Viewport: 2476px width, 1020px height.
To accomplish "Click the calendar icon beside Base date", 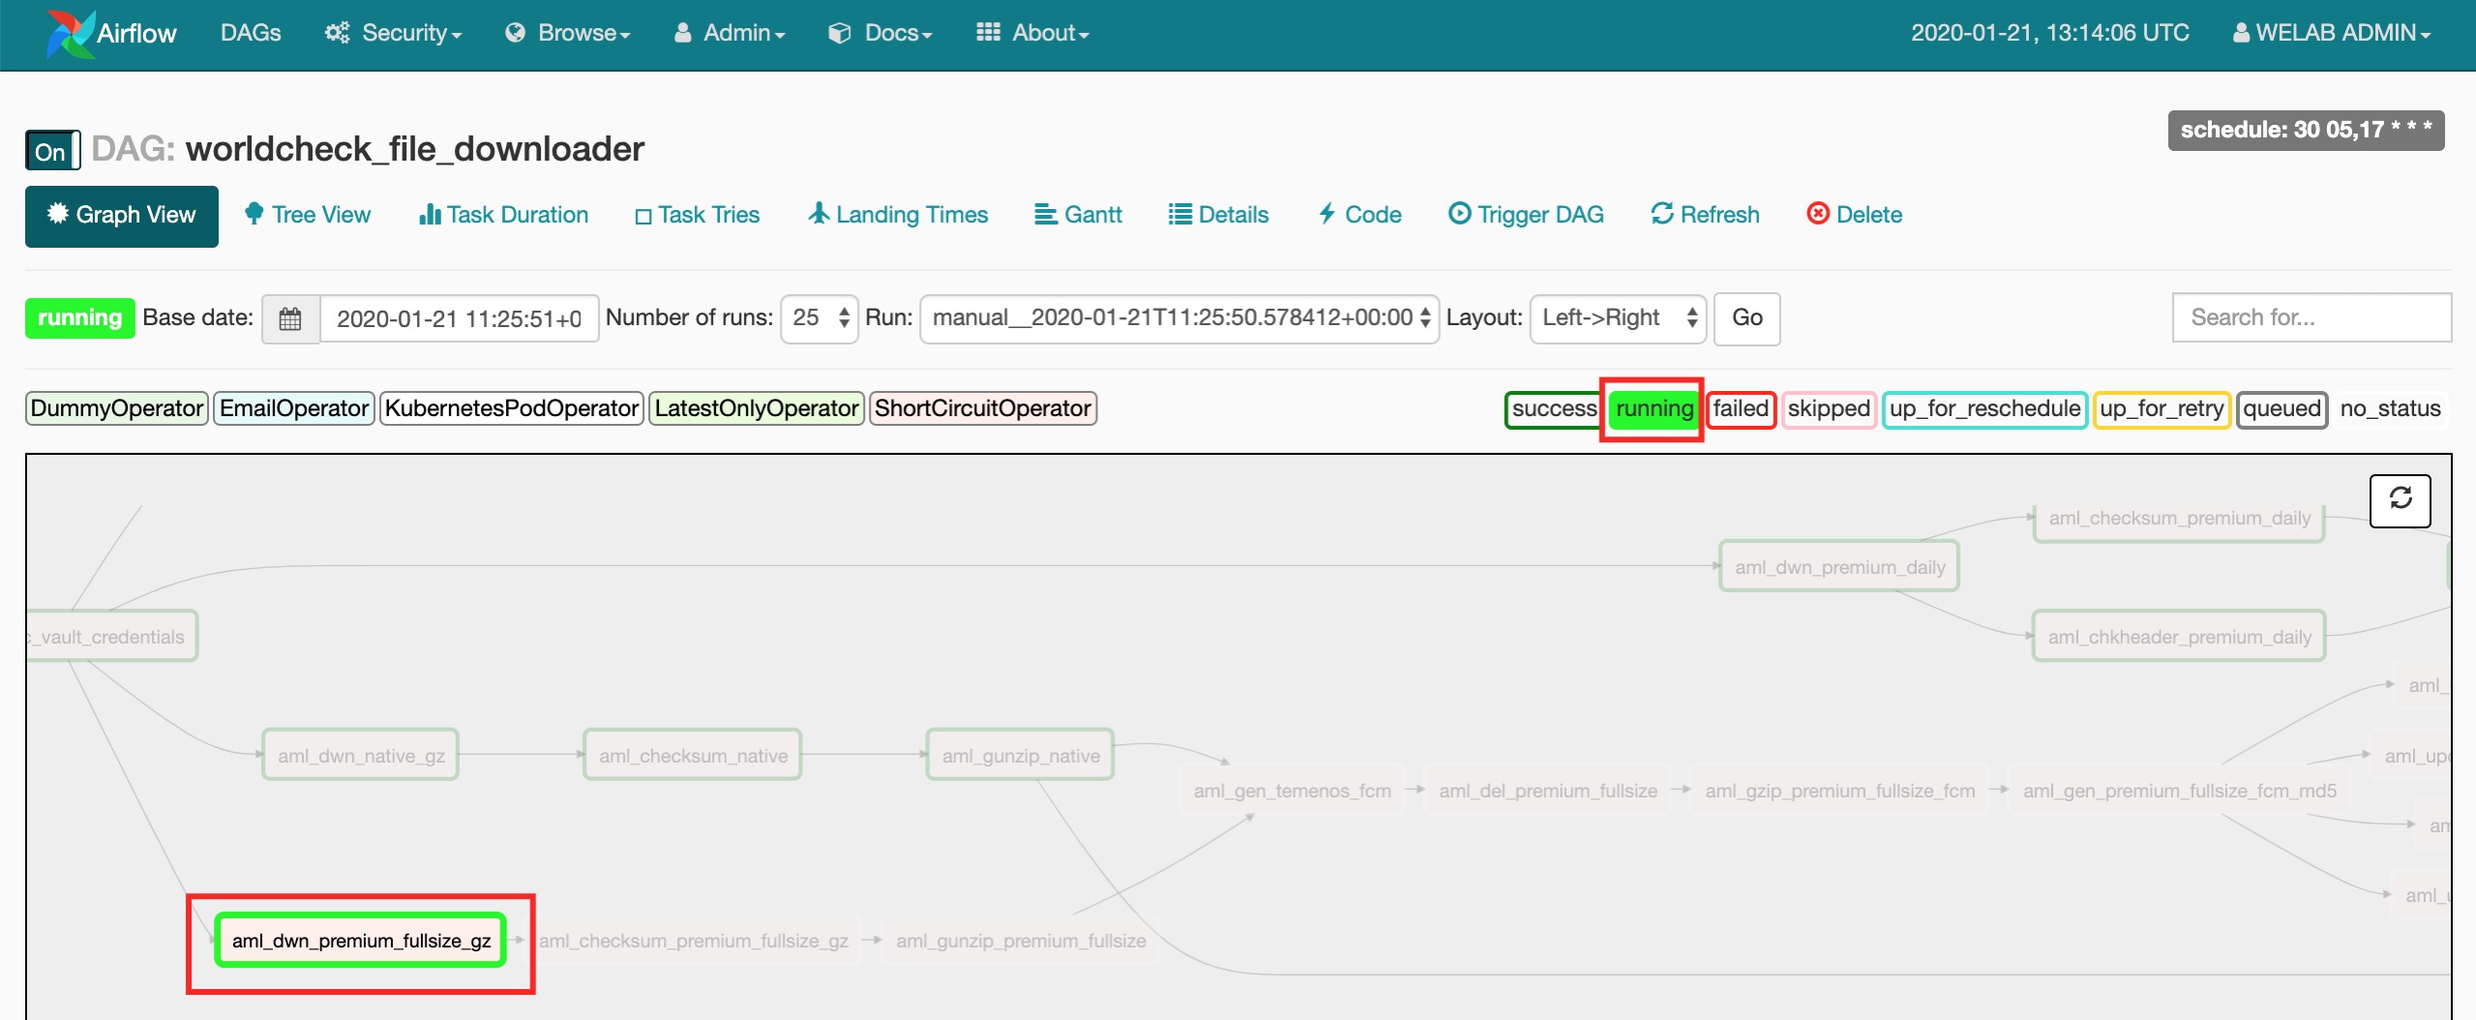I will tap(290, 318).
